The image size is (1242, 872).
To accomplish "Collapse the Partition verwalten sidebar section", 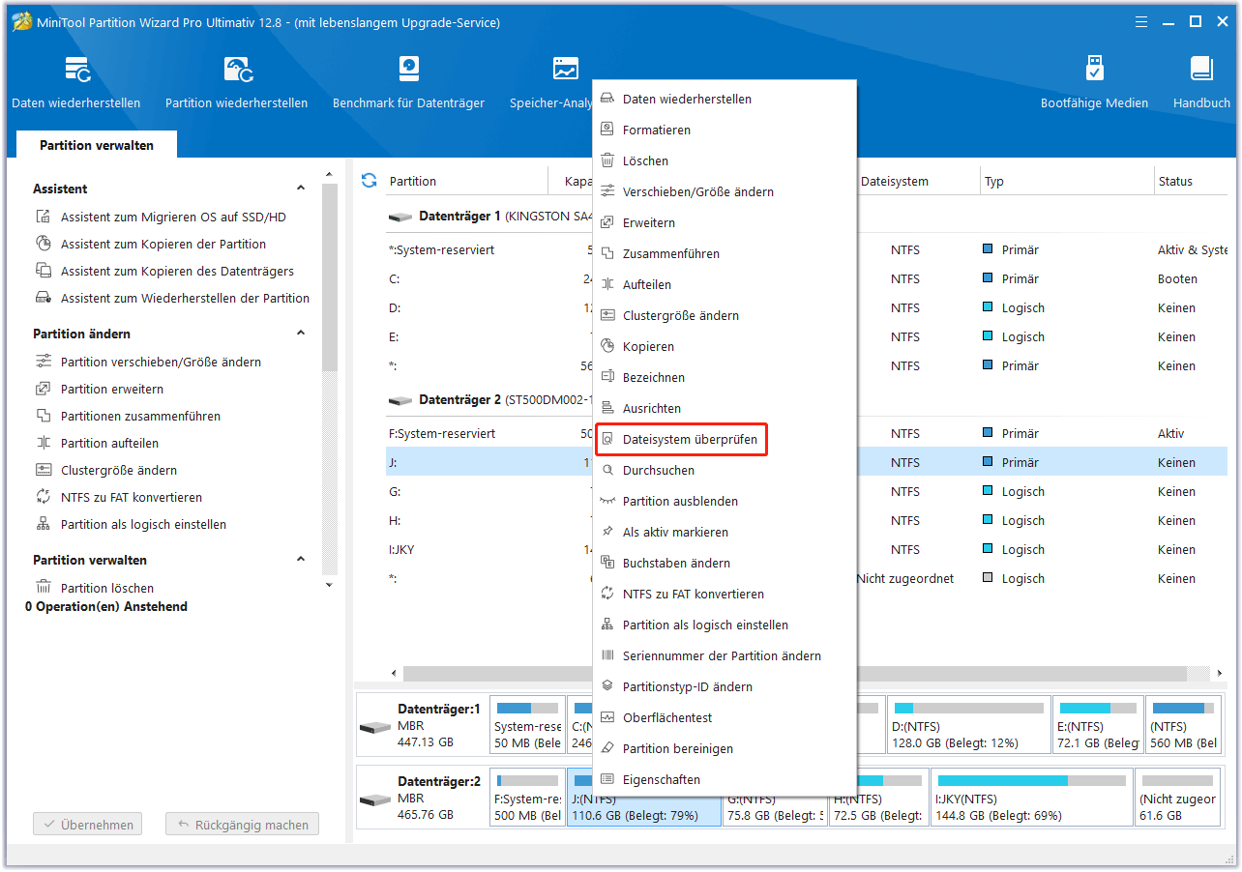I will click(301, 560).
